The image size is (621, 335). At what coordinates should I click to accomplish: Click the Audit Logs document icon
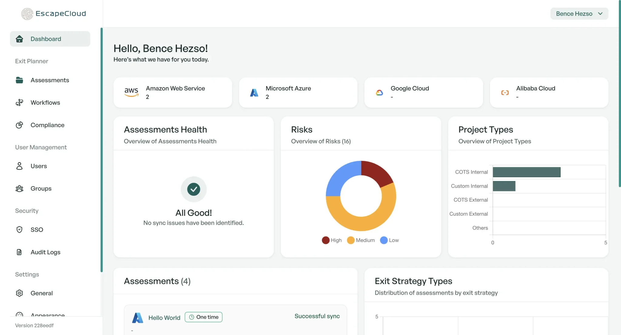[19, 252]
